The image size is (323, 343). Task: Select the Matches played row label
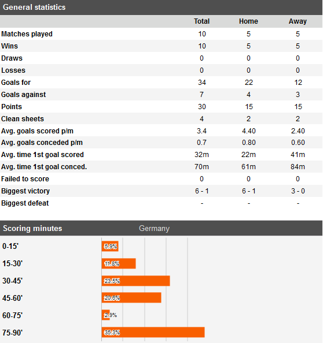[27, 34]
